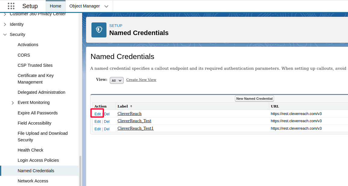Open Certificate and Key Management
This screenshot has width=348, height=186.
36,79
